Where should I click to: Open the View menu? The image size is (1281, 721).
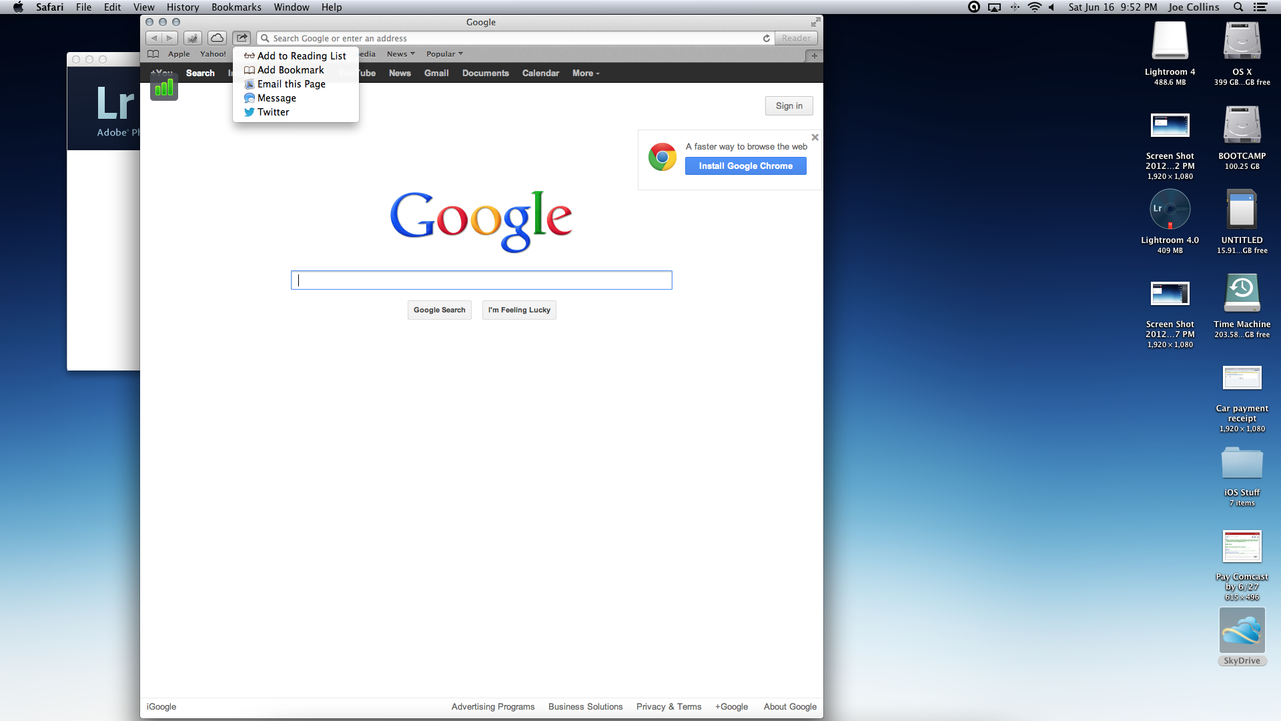143,7
